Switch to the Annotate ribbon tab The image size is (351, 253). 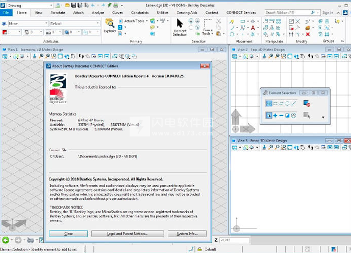[58, 13]
